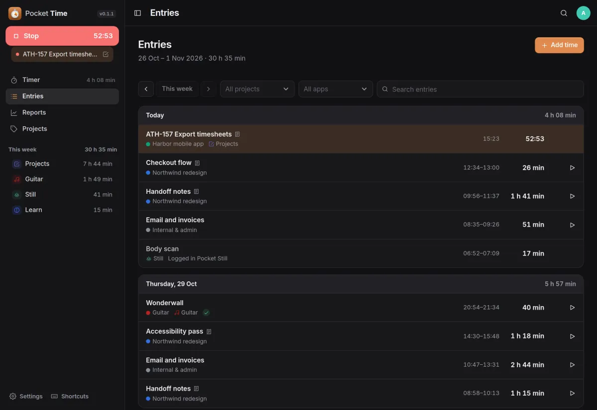Click the Projects tag on ATH-157 entry
This screenshot has height=410, width=597.
pos(223,144)
